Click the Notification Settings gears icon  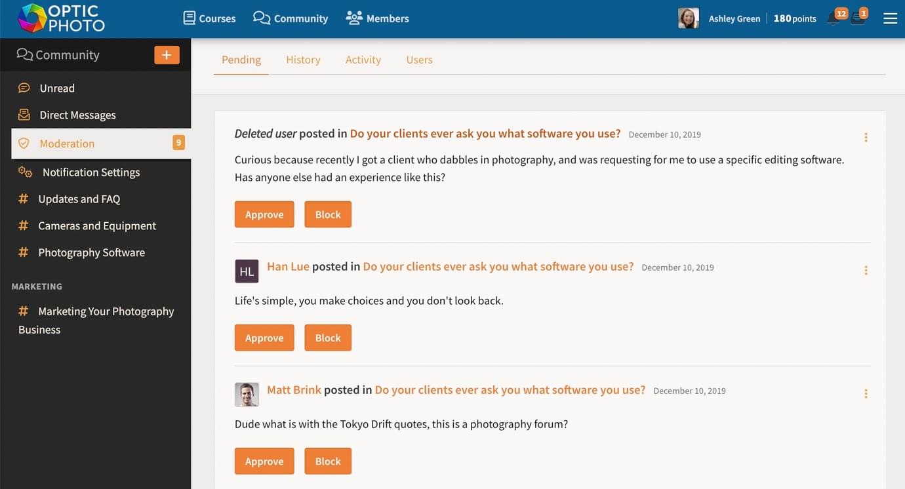(25, 172)
